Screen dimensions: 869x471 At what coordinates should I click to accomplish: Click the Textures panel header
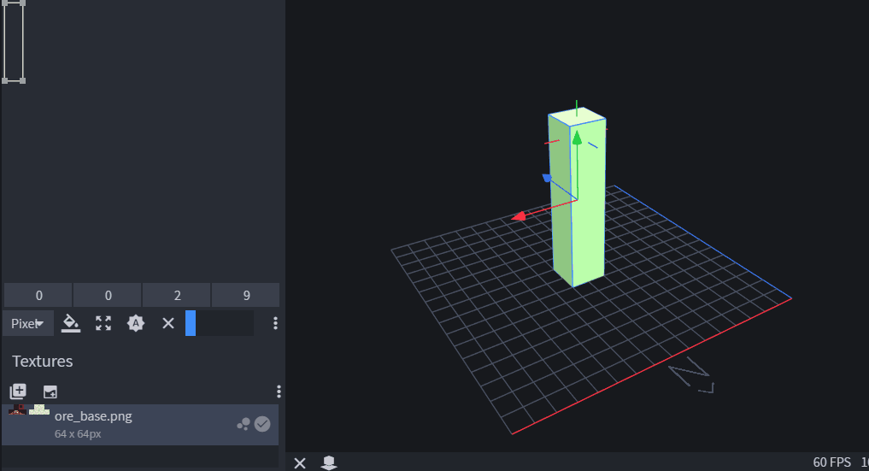[43, 361]
